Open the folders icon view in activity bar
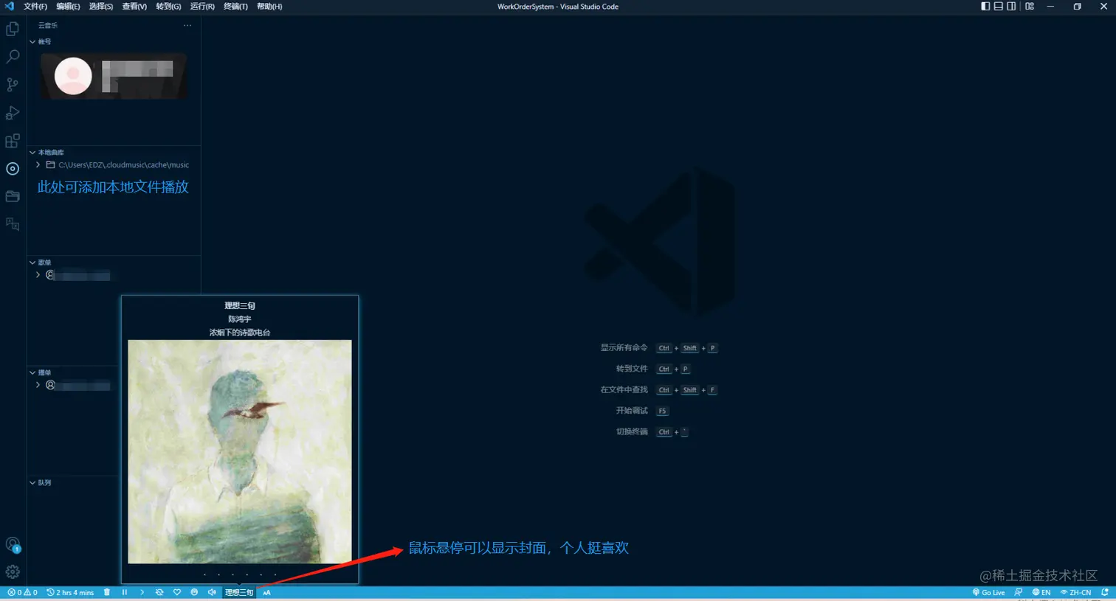 [13, 196]
